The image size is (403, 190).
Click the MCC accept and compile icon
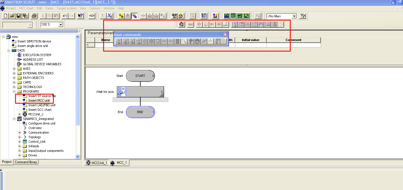[181, 24]
